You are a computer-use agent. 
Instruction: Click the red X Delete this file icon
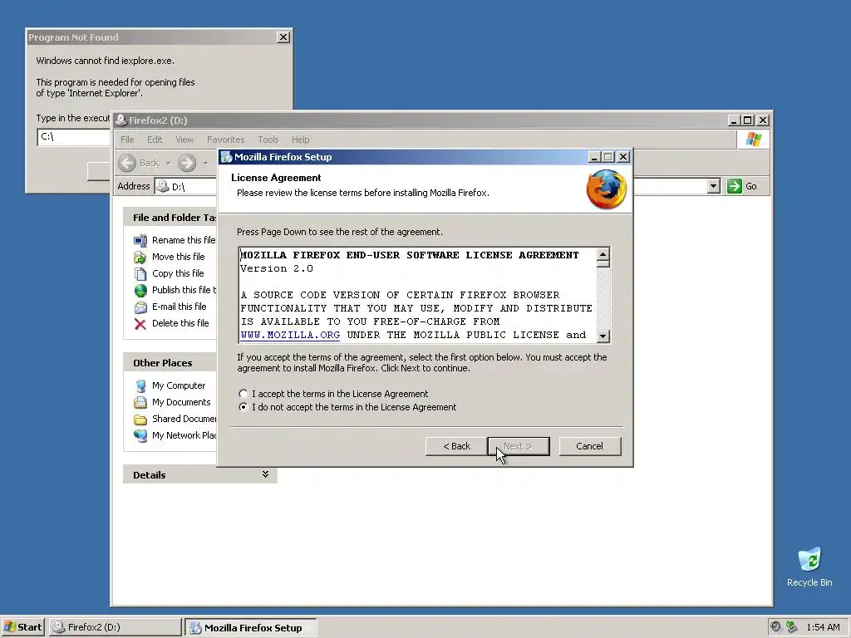(140, 324)
